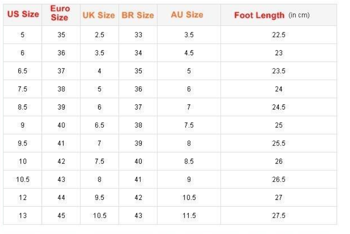Click the AU Size column header
Screen dimensions: 350x234
(x=187, y=15)
